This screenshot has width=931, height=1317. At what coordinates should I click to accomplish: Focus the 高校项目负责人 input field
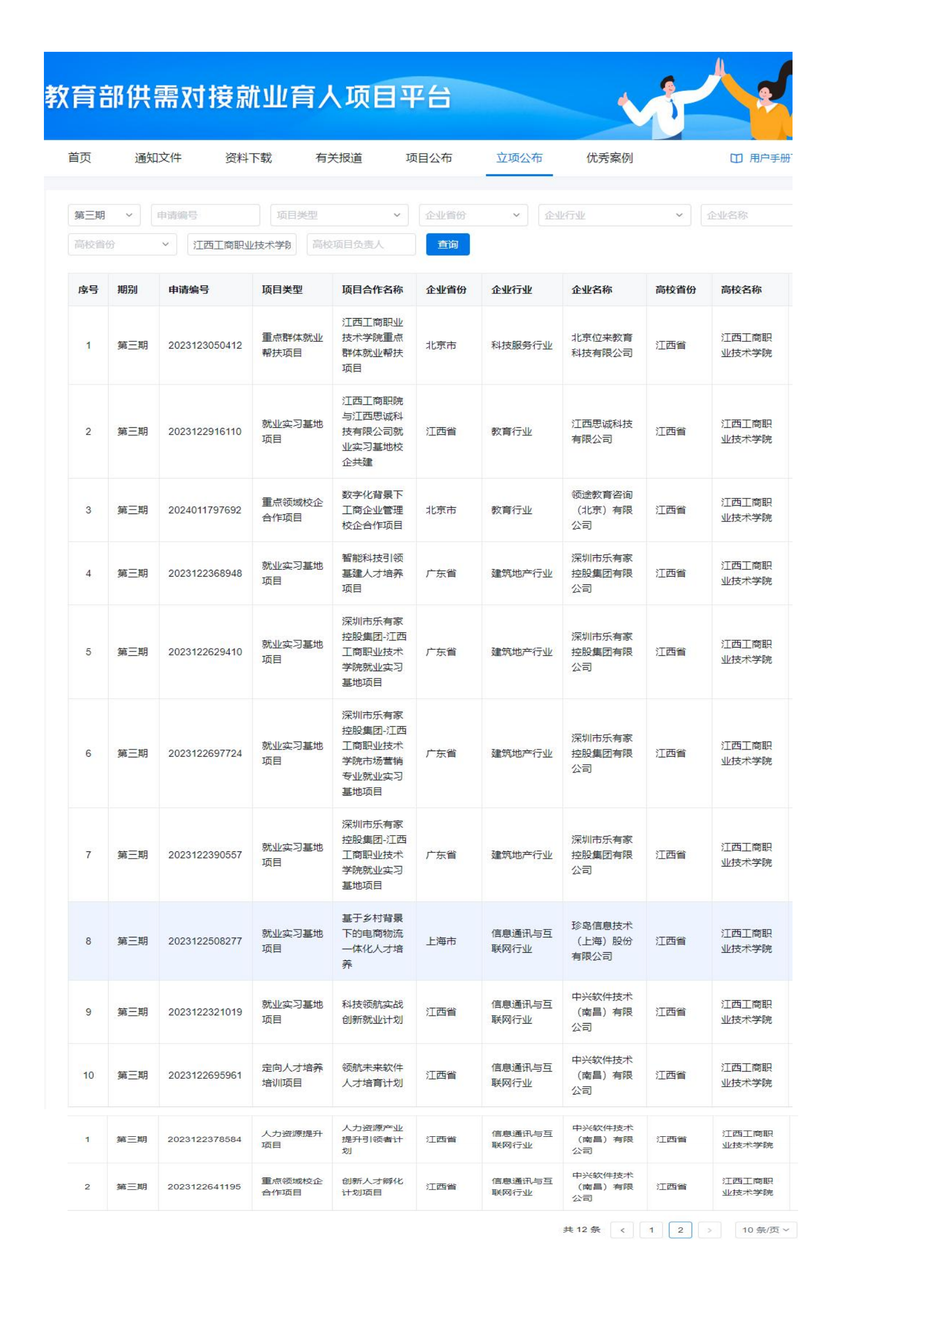click(361, 244)
